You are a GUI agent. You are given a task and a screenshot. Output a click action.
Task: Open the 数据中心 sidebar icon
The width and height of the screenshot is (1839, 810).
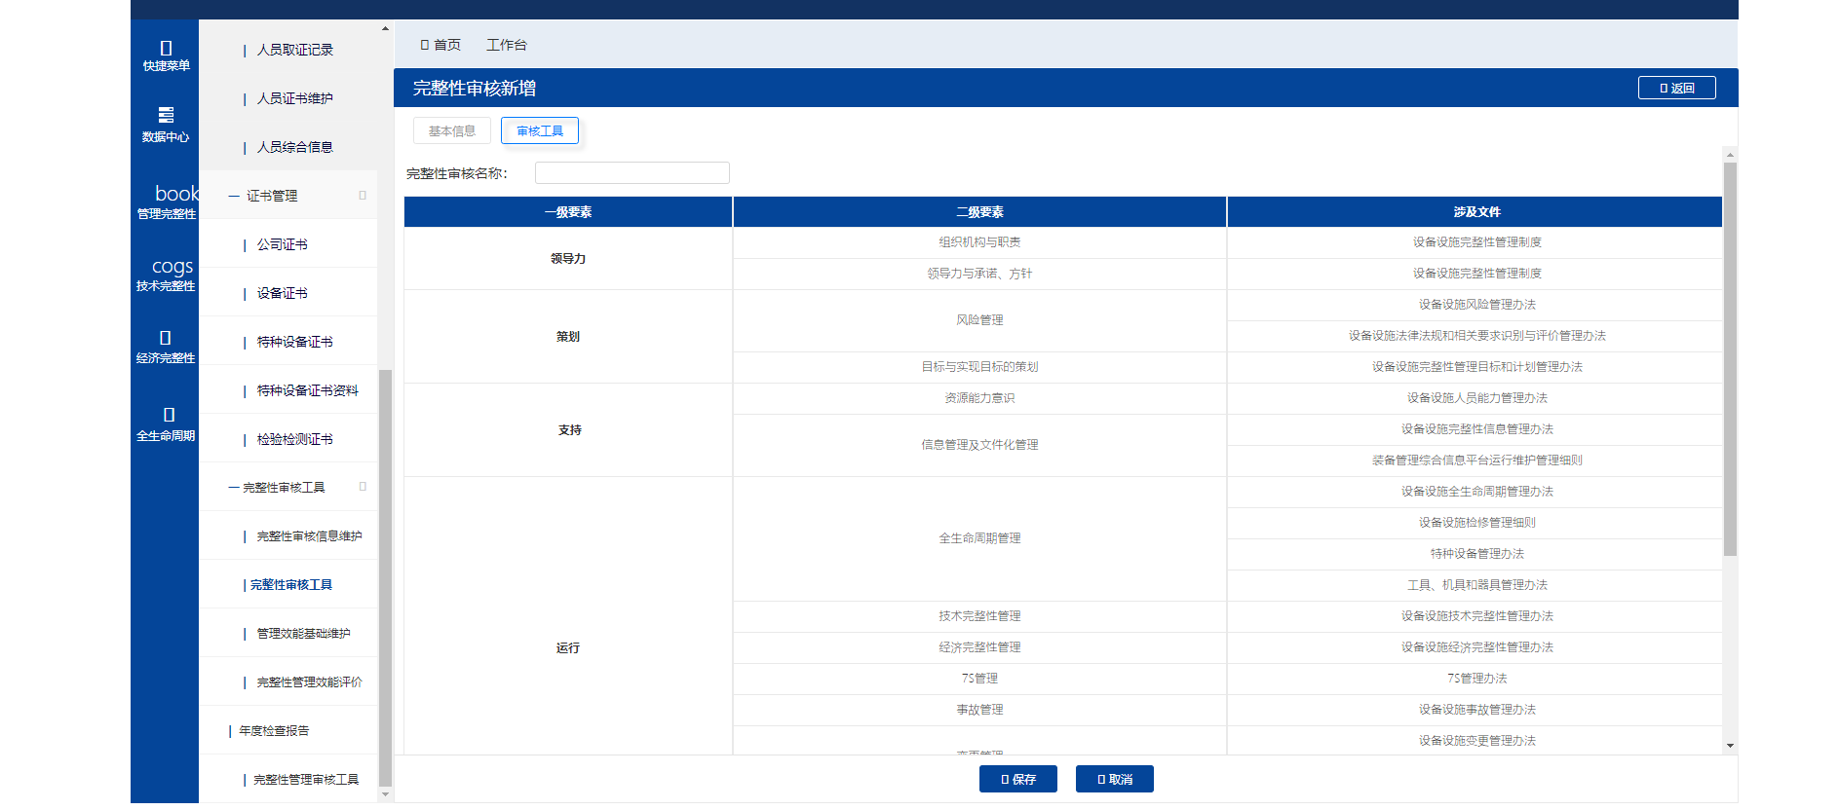point(166,125)
